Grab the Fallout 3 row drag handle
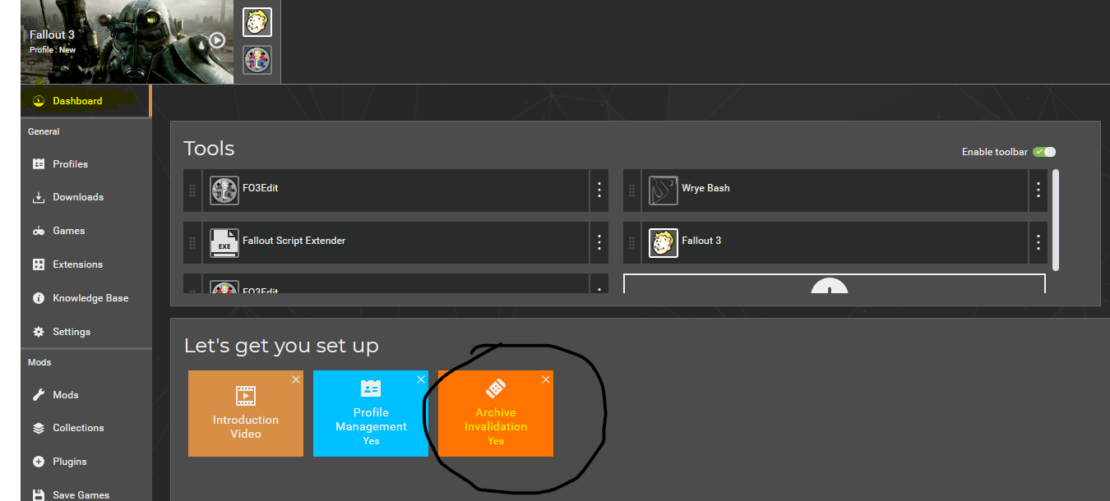The width and height of the screenshot is (1110, 501). click(631, 243)
